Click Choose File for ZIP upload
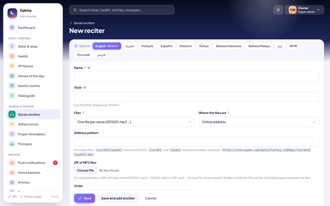The image size is (330, 206). pyautogui.click(x=85, y=170)
